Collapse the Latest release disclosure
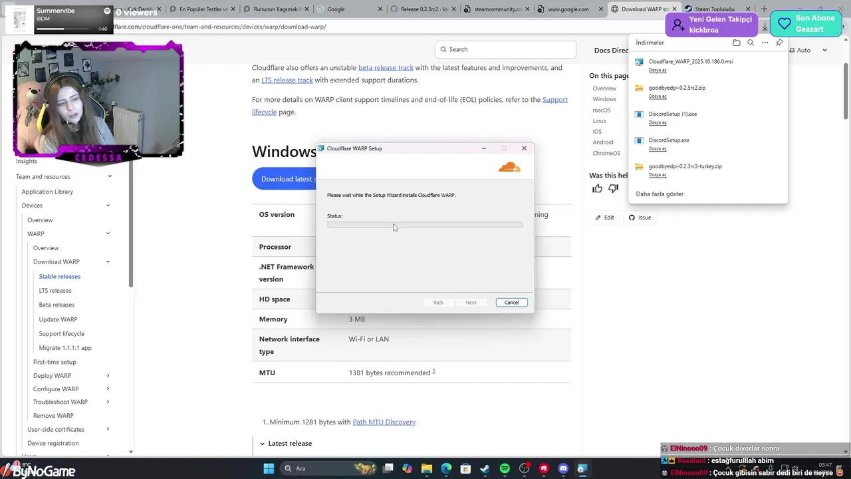This screenshot has height=479, width=851. (x=262, y=444)
